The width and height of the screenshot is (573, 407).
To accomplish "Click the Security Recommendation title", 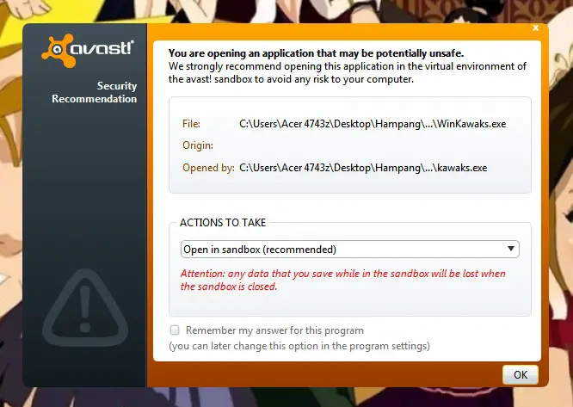I will pos(95,92).
